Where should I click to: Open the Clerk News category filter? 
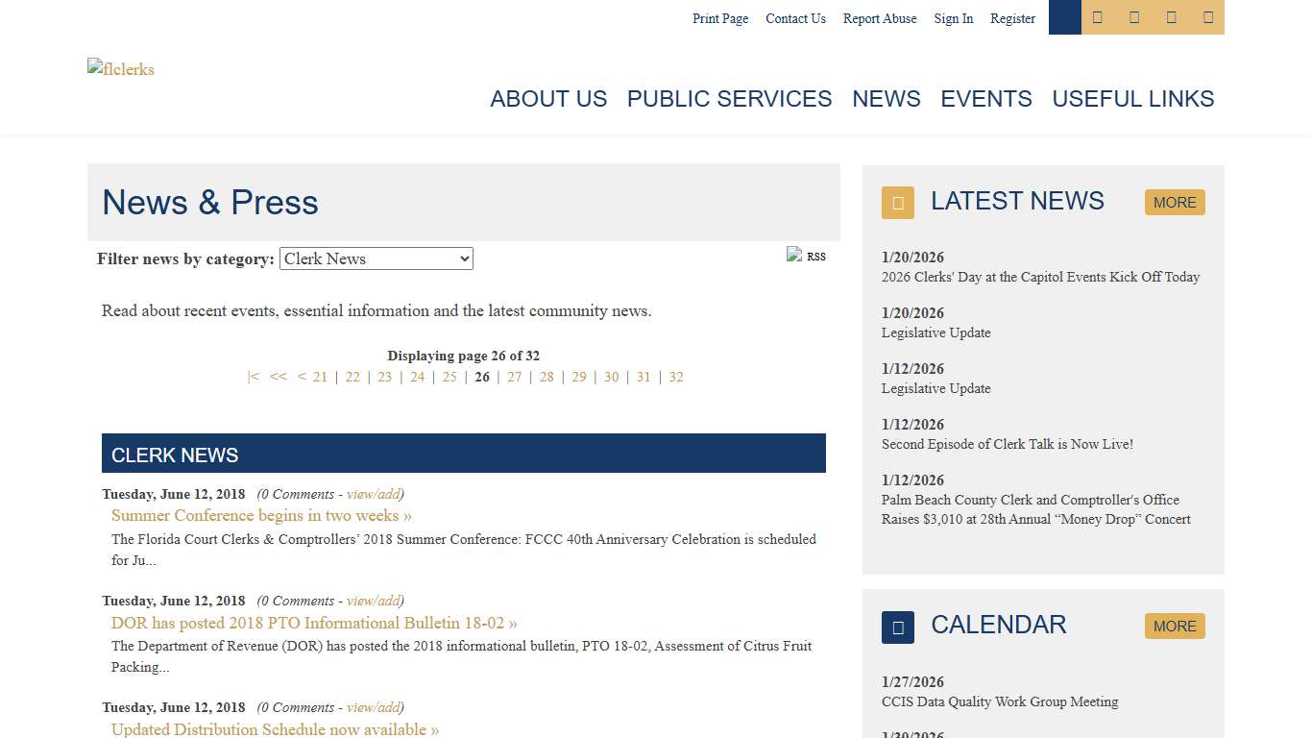[376, 258]
